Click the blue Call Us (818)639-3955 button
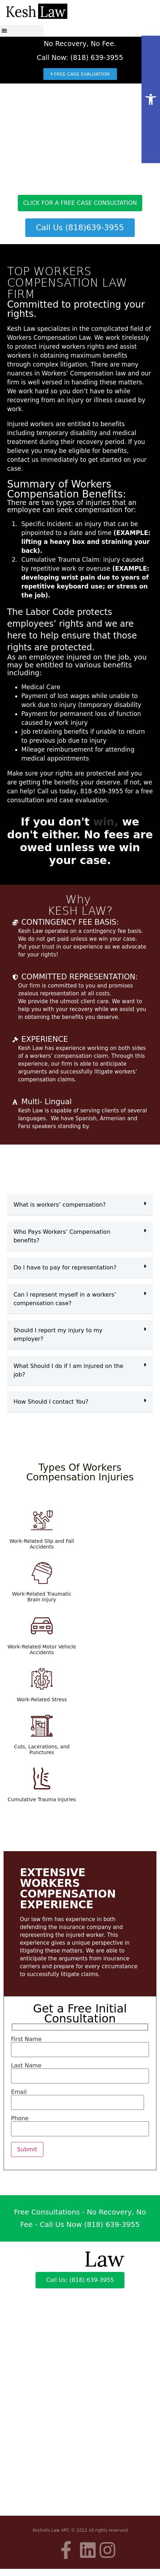This screenshot has height=2576, width=160. pyautogui.click(x=80, y=227)
